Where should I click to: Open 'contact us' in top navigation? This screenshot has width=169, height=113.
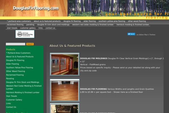(x=50, y=28)
